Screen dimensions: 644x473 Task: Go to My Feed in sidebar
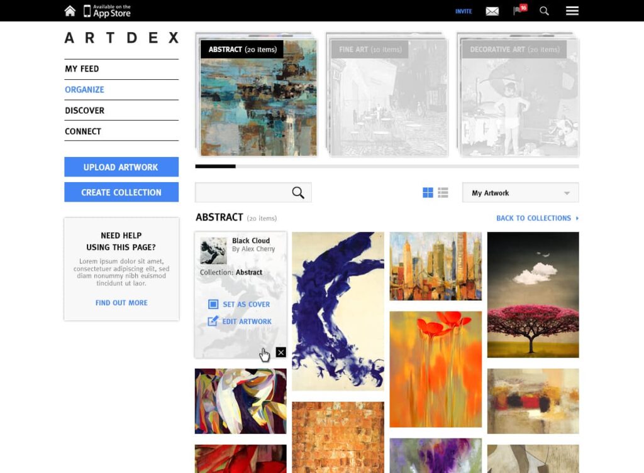[82, 69]
